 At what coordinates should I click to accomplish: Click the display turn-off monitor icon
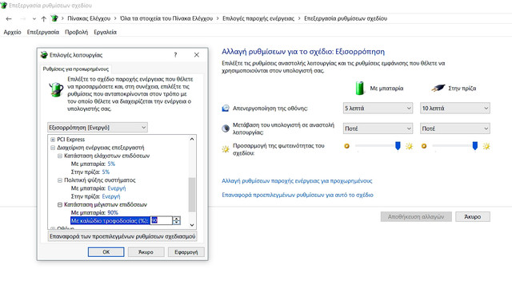coord(226,109)
